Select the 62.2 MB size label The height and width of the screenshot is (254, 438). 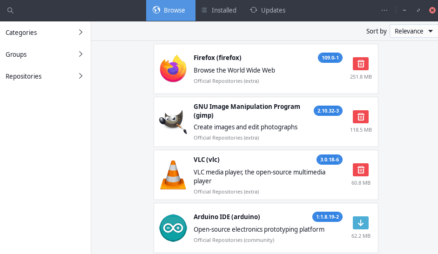click(361, 236)
